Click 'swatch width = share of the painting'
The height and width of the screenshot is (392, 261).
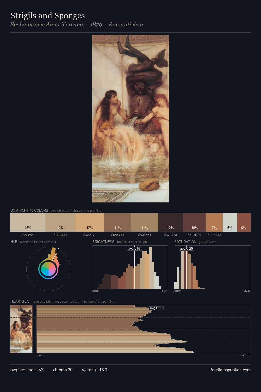click(x=76, y=211)
